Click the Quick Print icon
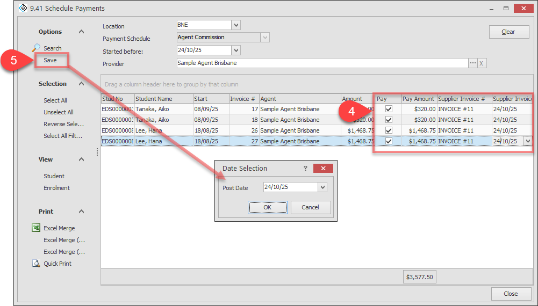This screenshot has height=306, width=538. point(36,264)
